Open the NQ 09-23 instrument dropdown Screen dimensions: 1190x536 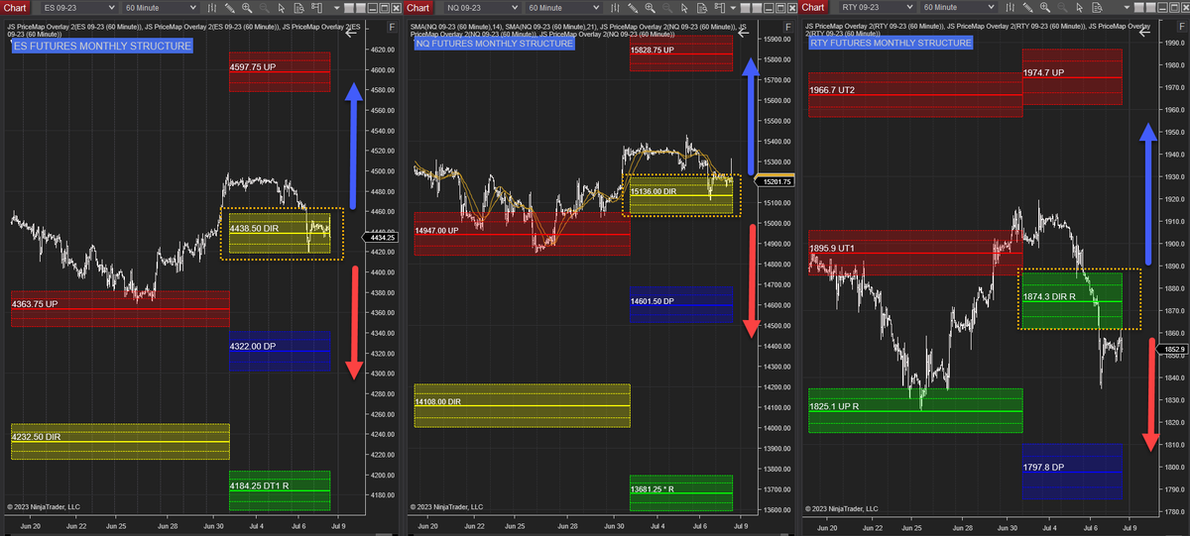[x=483, y=8]
